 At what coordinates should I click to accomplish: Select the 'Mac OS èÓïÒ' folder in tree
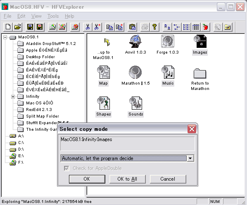pyautogui.click(x=40, y=103)
